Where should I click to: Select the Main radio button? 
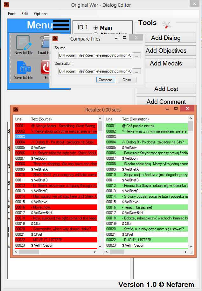pyautogui.click(x=95, y=28)
